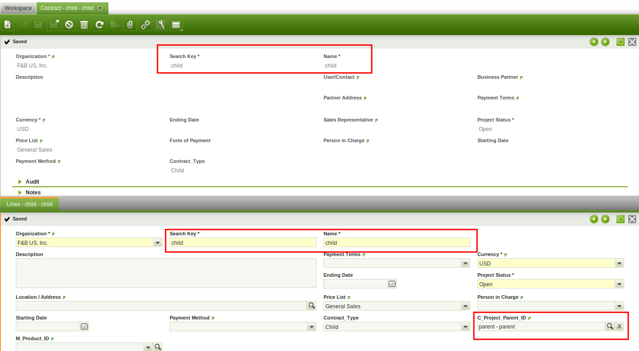Click the trash icon to delete the record
The height and width of the screenshot is (351, 639).
(x=84, y=25)
